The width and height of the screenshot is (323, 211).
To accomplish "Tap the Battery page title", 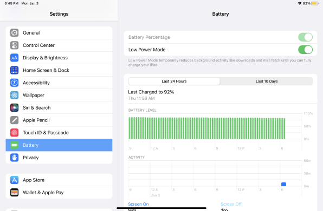I will (x=221, y=14).
